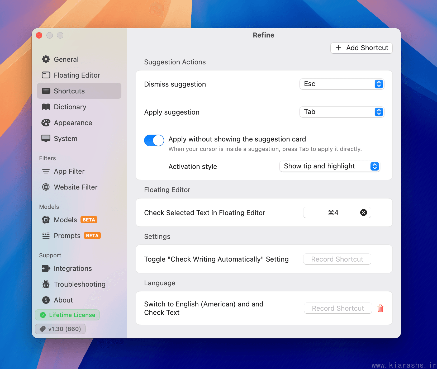This screenshot has width=437, height=369.
Task: Open the Activation style dropdown
Action: click(330, 166)
